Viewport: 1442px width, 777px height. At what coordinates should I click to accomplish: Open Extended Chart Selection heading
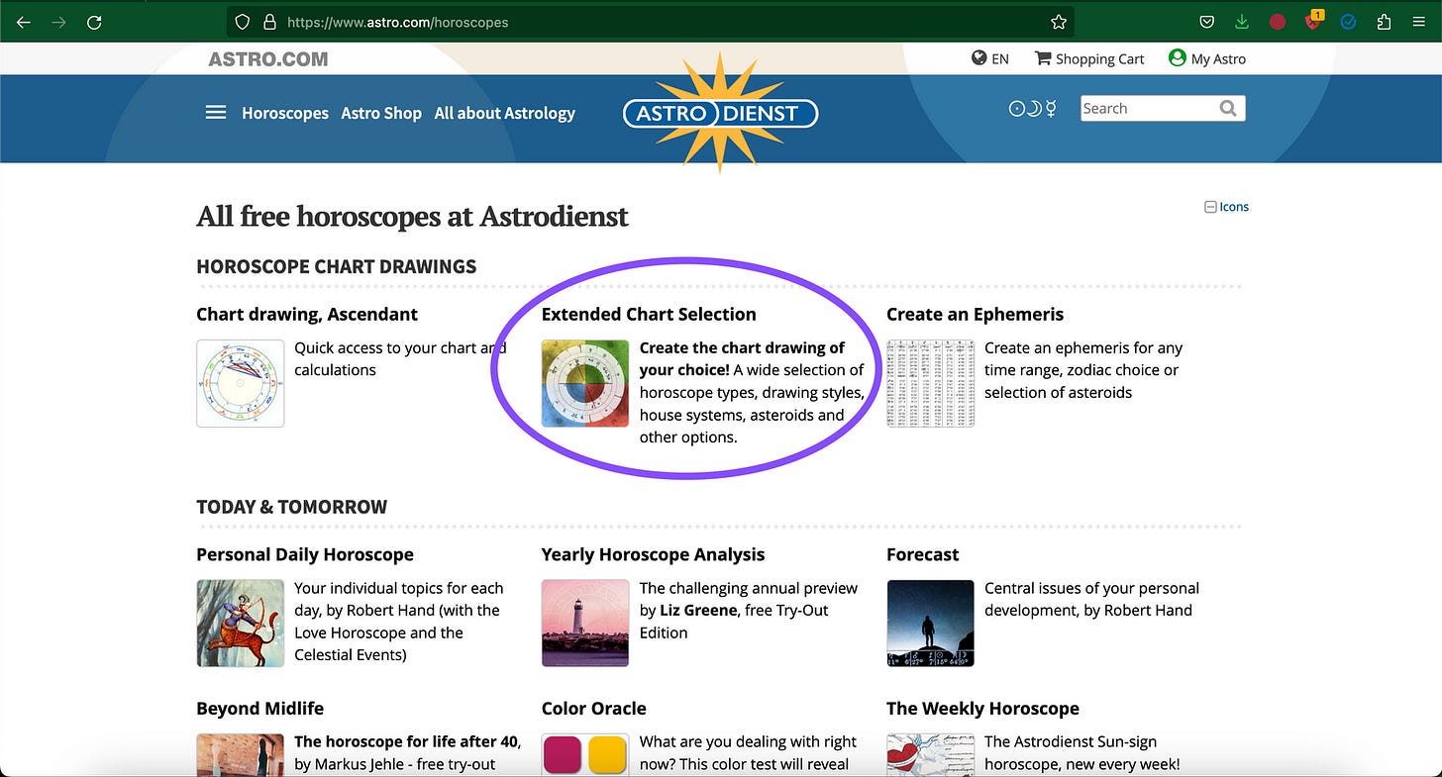pyautogui.click(x=649, y=315)
